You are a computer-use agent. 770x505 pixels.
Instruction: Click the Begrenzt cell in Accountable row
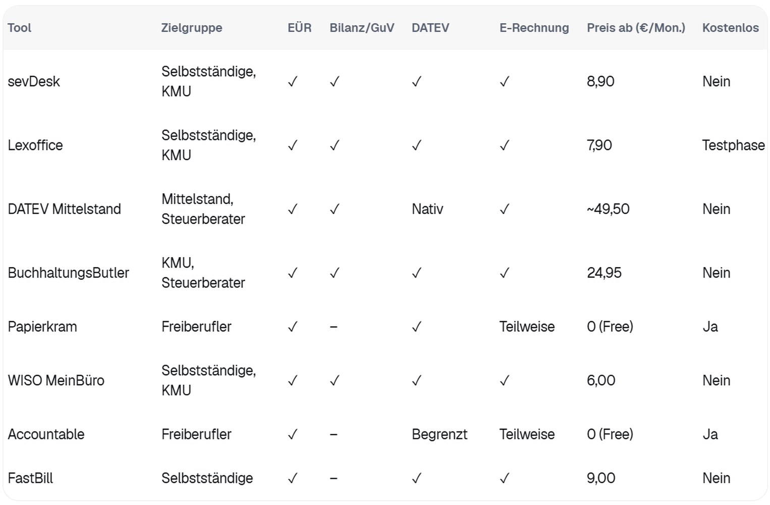pos(439,434)
